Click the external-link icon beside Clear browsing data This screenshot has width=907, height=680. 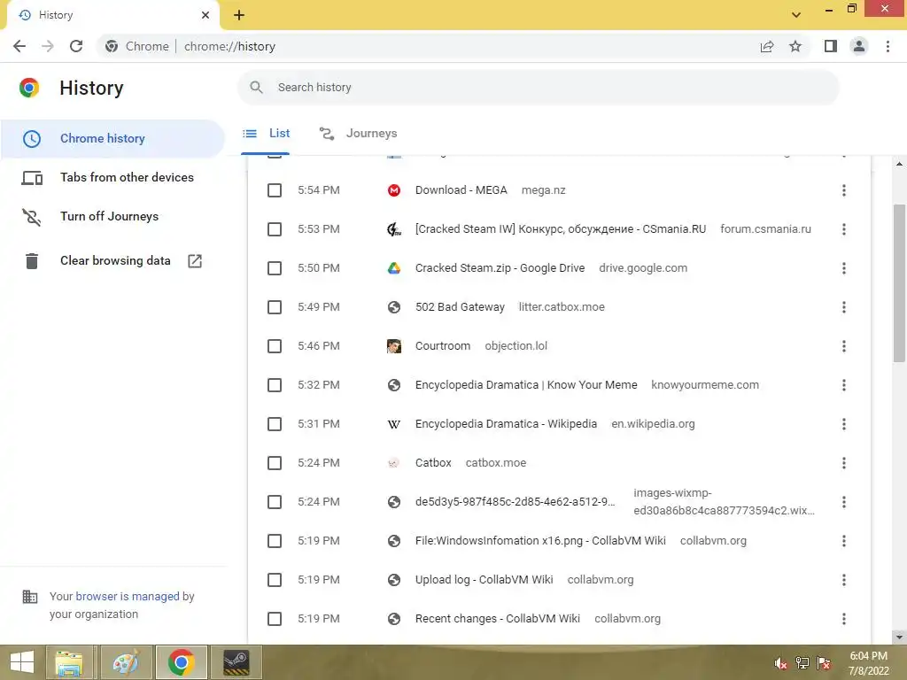195,261
